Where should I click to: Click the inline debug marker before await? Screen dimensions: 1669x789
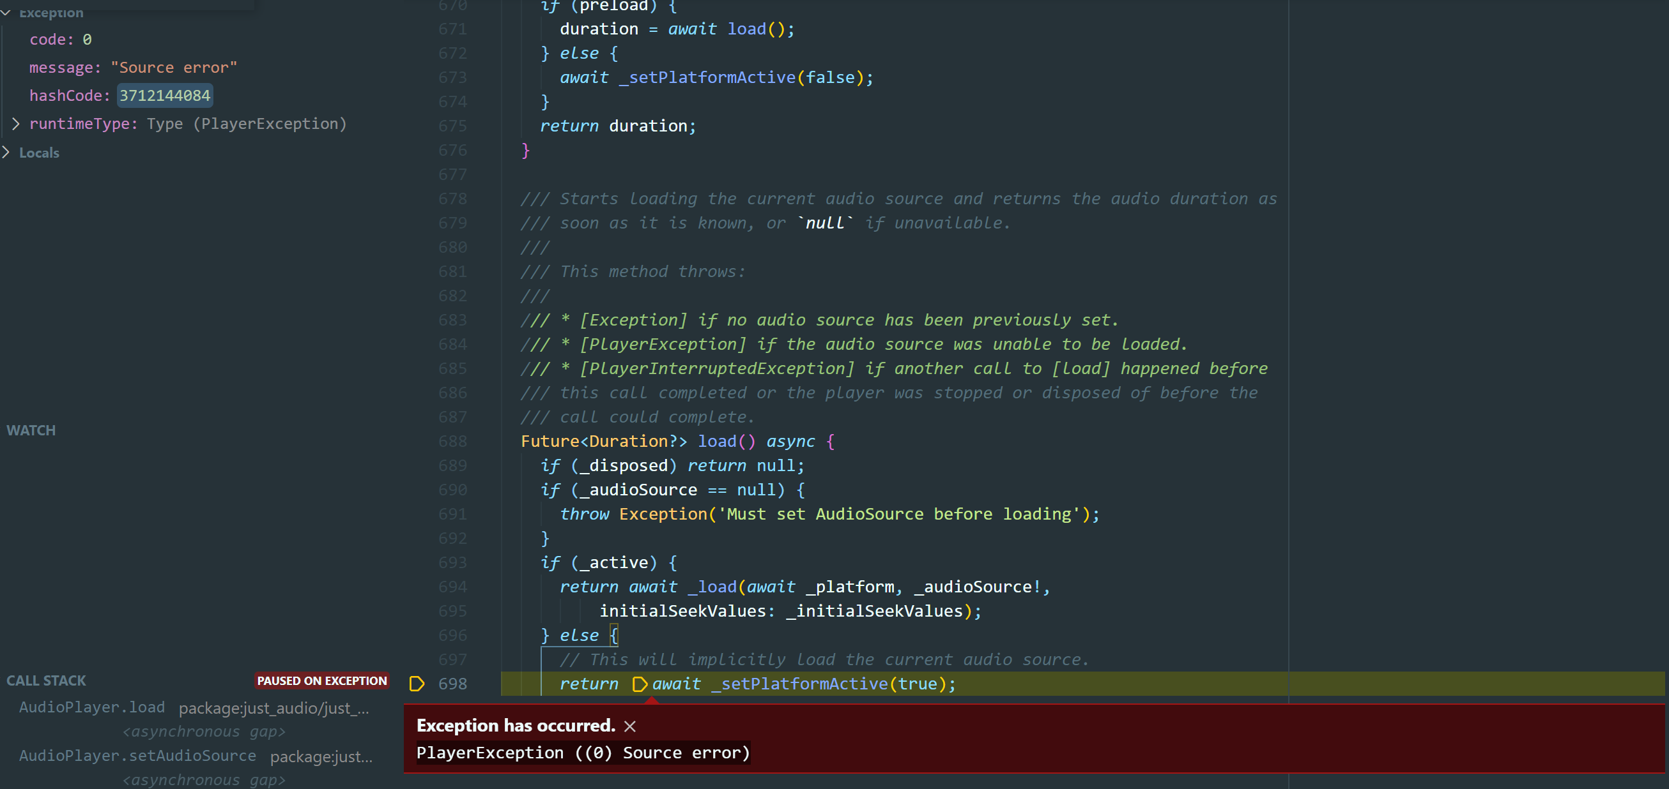(640, 684)
